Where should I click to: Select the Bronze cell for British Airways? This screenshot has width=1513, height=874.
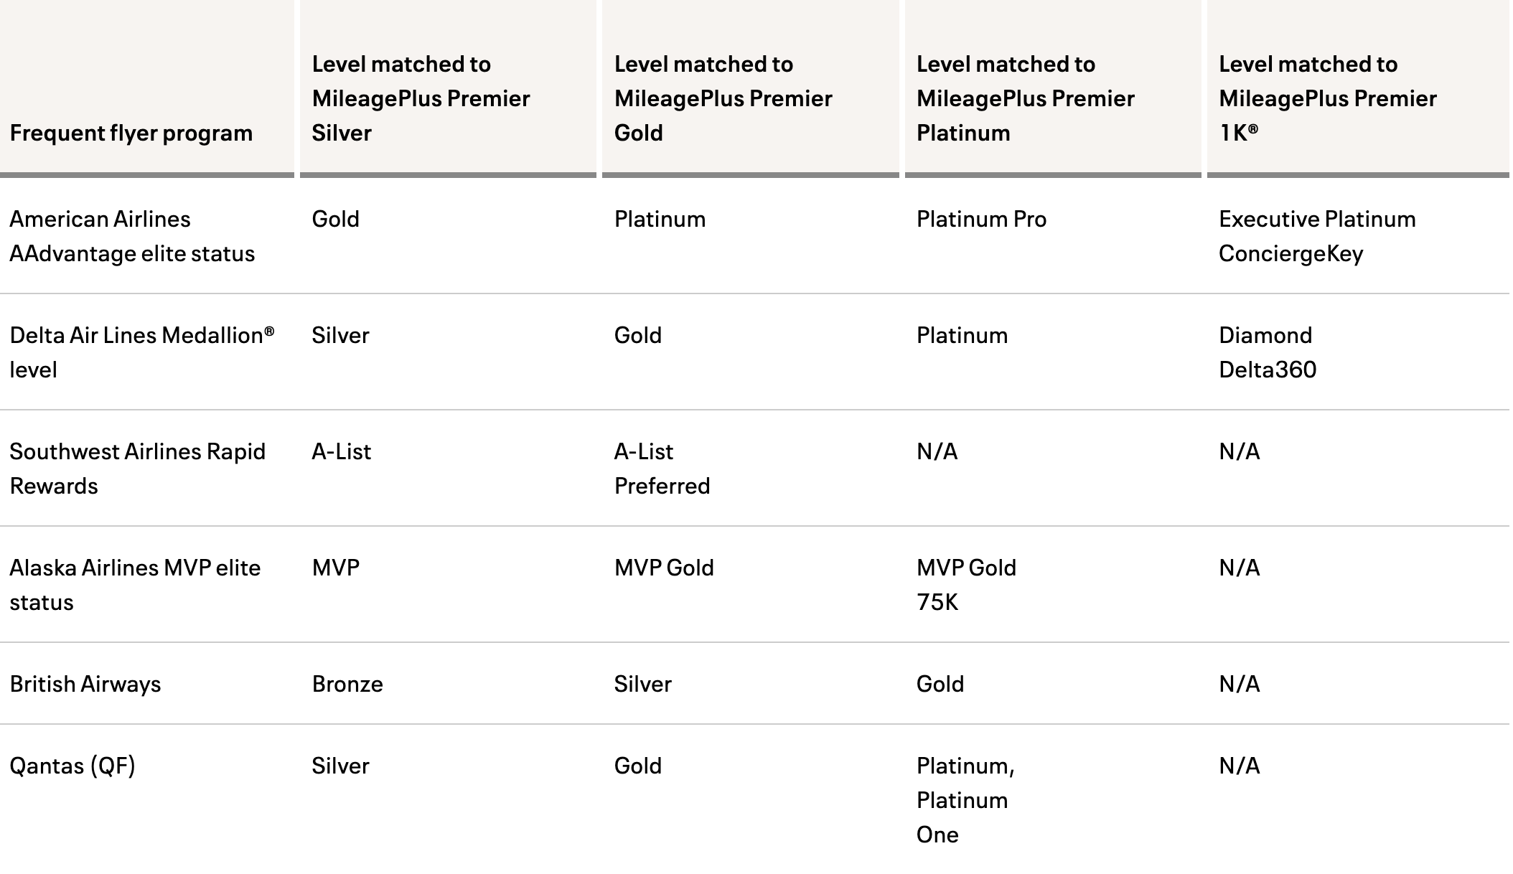tap(347, 684)
